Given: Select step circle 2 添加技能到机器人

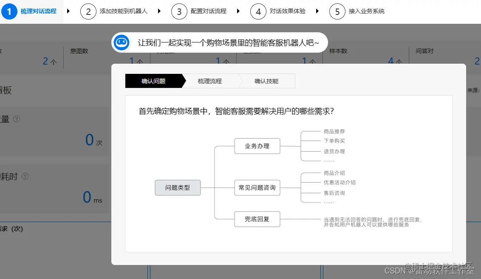Looking at the screenshot, I should pos(88,11).
